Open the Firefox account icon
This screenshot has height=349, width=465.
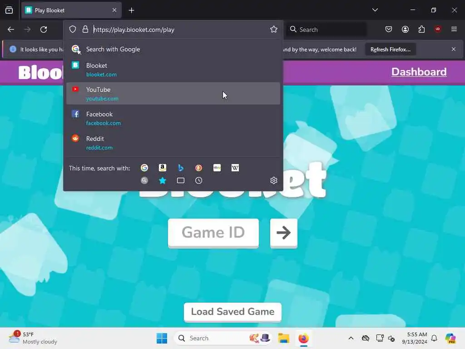click(x=405, y=29)
